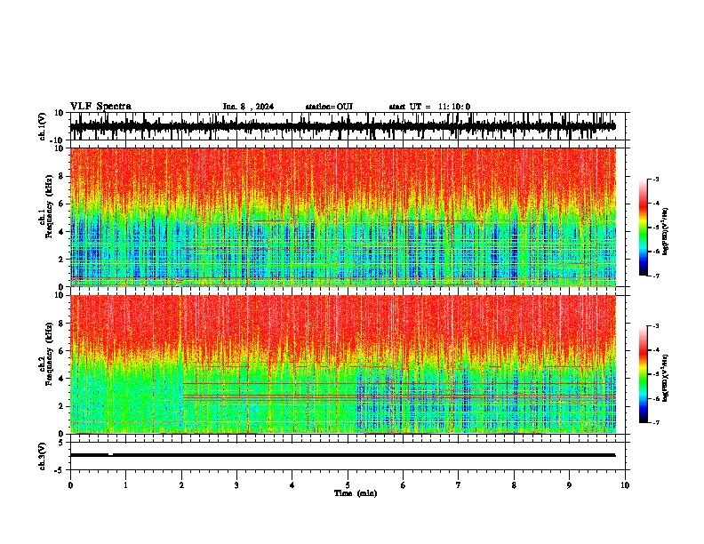704x544 pixels.
Task: Click time axis tick label "7"
Action: pyautogui.click(x=459, y=484)
